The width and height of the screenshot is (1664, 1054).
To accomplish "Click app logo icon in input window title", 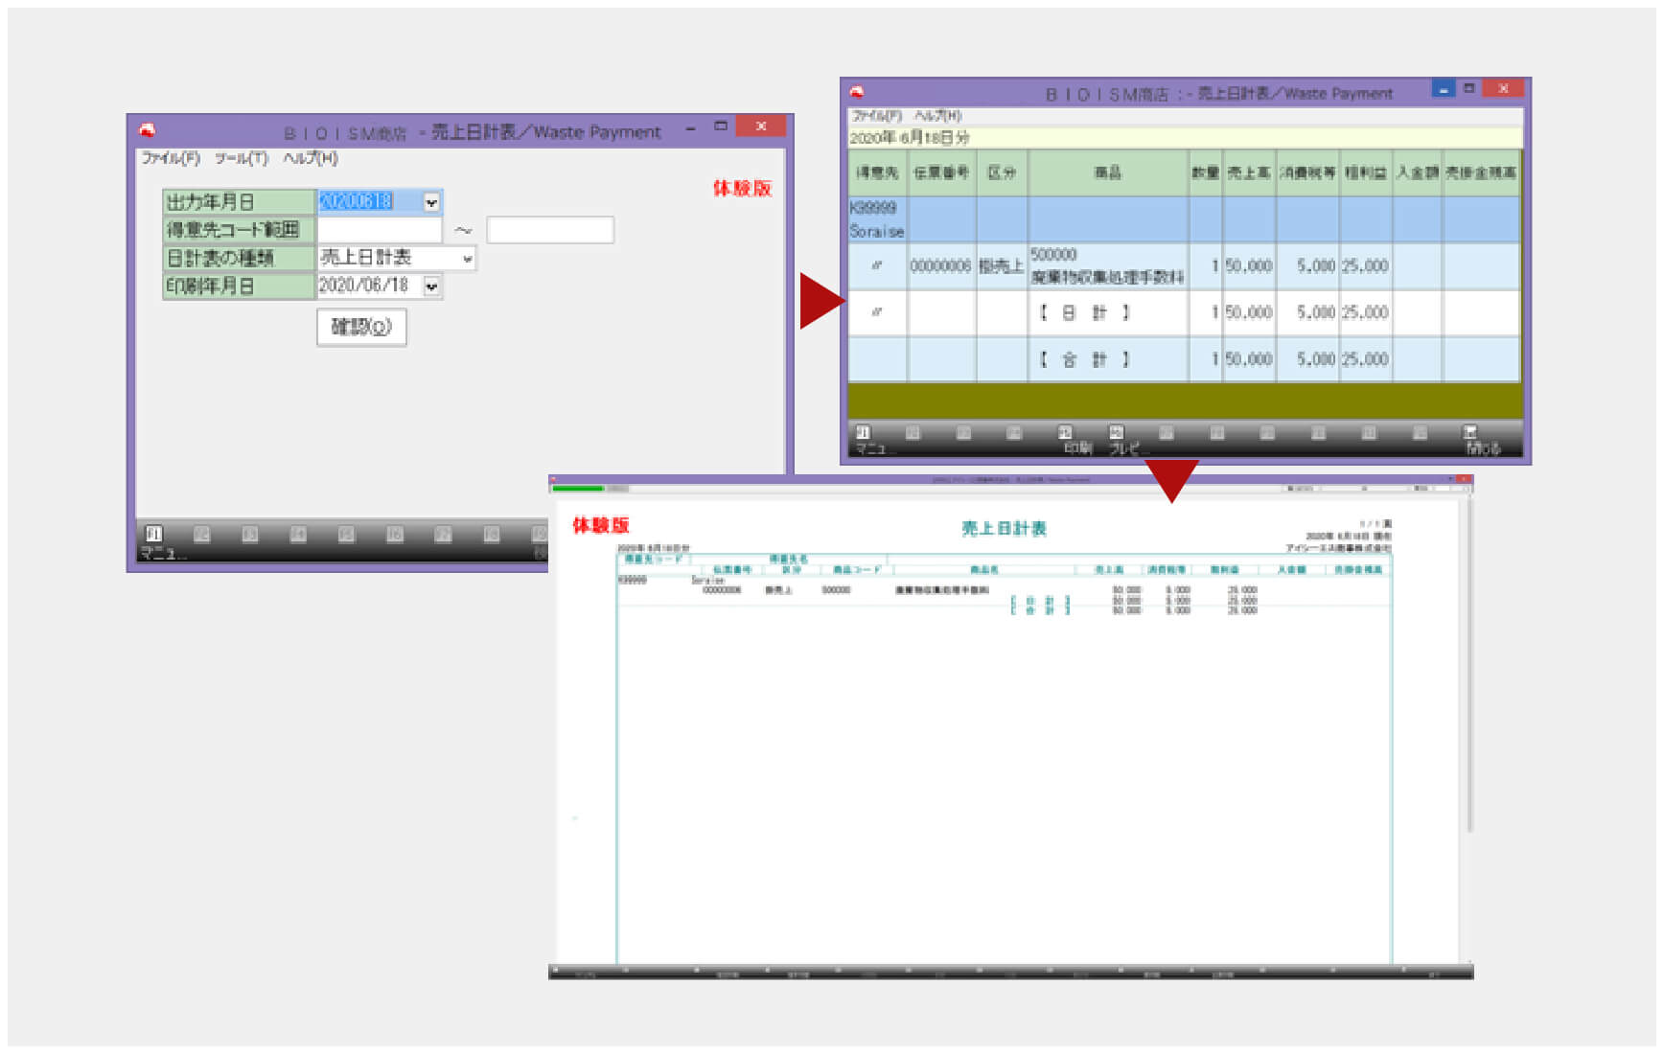I will [147, 129].
